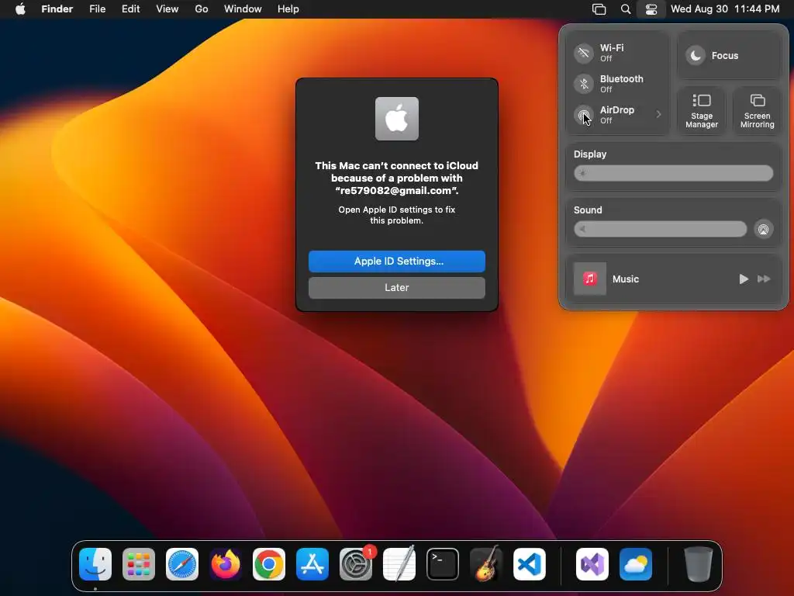Click the Control Center menu bar icon
794x596 pixels.
[651, 9]
